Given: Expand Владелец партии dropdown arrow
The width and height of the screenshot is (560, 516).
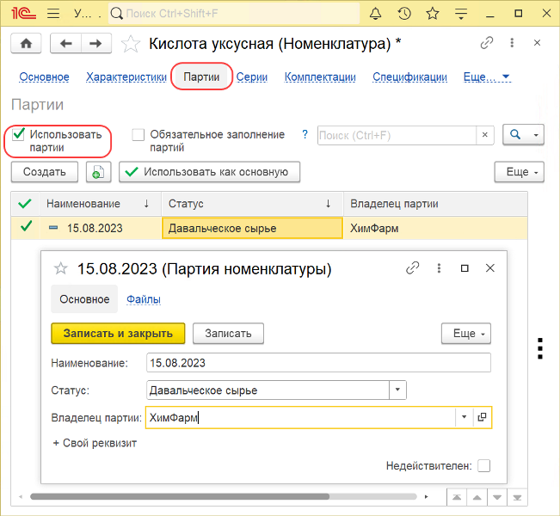Looking at the screenshot, I should (x=464, y=417).
